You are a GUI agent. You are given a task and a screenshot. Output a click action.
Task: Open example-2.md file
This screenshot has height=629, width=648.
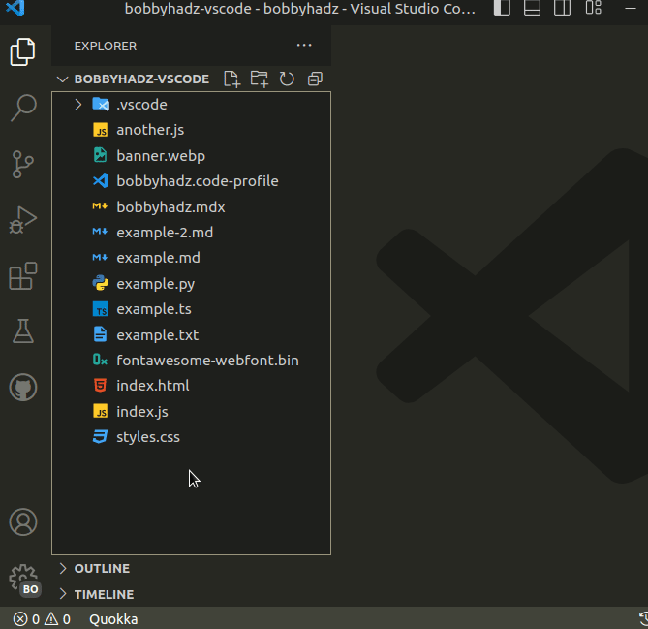click(192, 233)
